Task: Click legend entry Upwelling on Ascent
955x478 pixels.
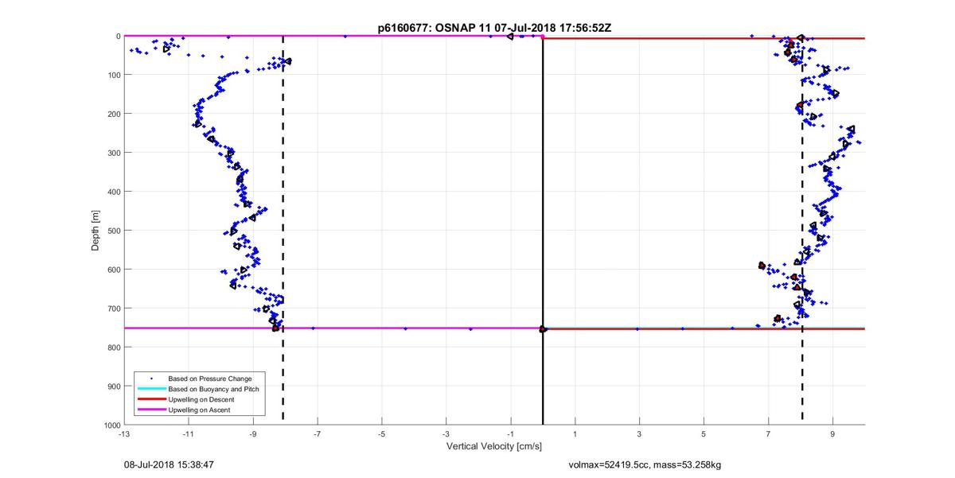Action: pos(200,409)
